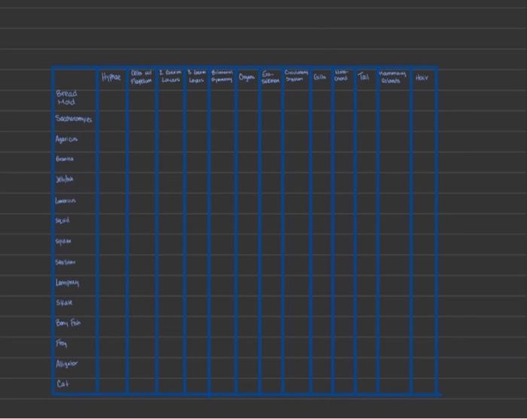This screenshot has height=419, width=527.
Task: Select the "Jellyfish" row label
Action: point(65,179)
